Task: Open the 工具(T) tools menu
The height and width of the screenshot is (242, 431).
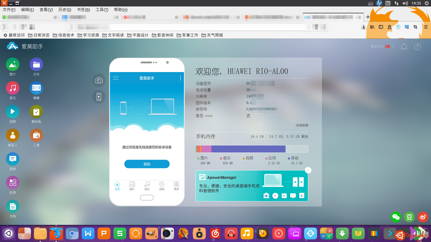Action: (102, 10)
